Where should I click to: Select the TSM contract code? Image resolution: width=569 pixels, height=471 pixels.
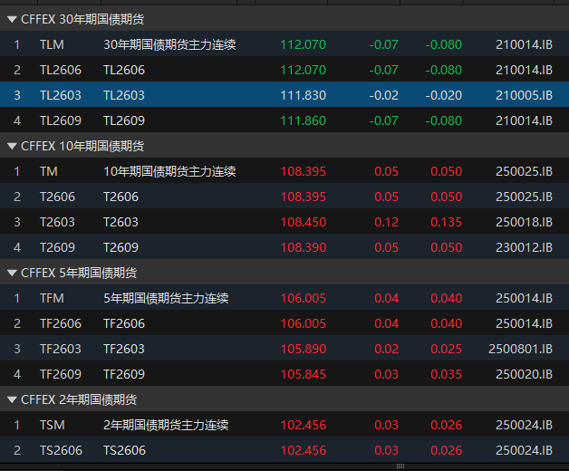coord(53,425)
